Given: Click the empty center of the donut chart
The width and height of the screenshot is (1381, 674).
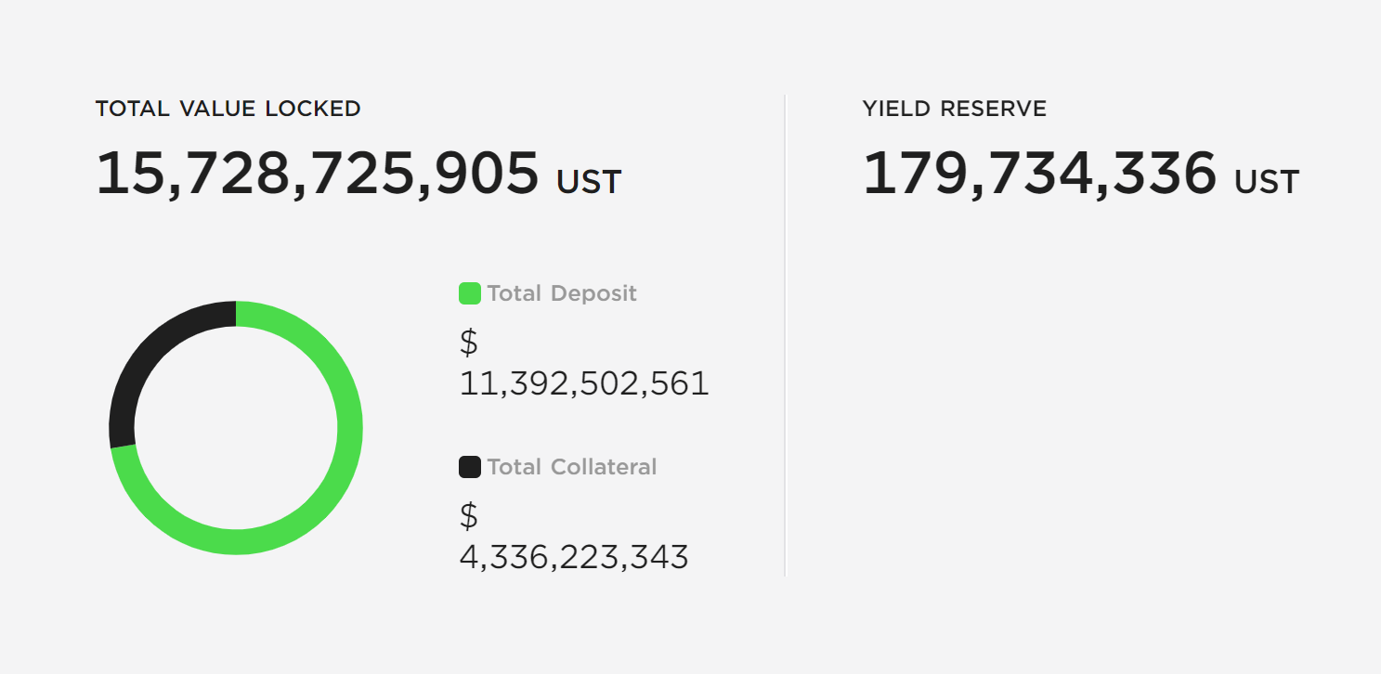Looking at the screenshot, I should [x=236, y=428].
